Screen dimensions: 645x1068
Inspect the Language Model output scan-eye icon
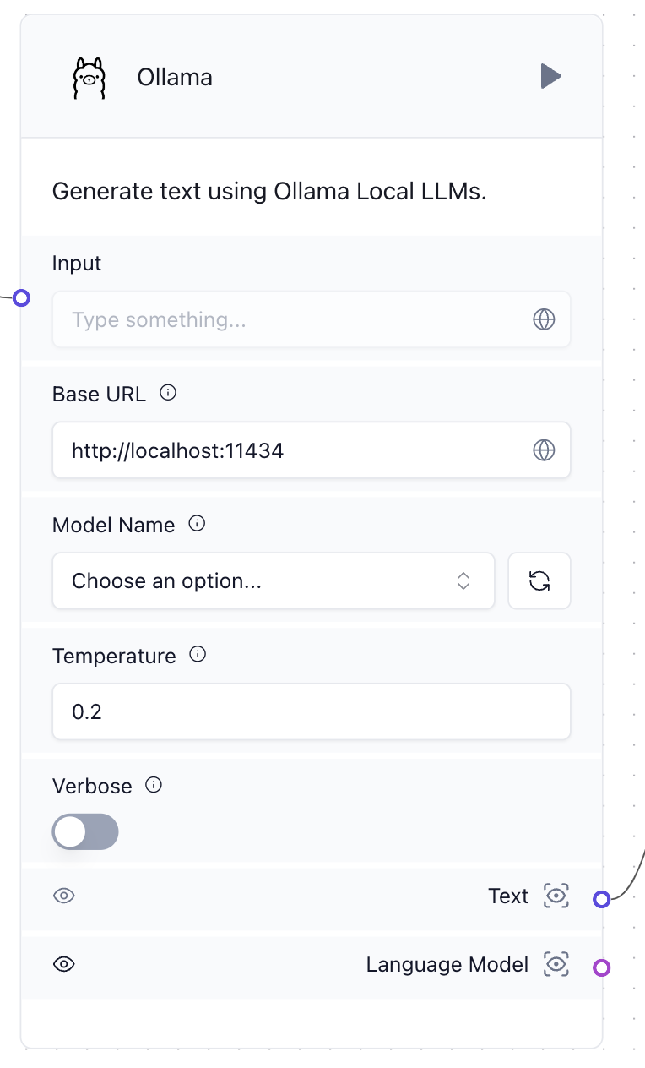pos(556,964)
